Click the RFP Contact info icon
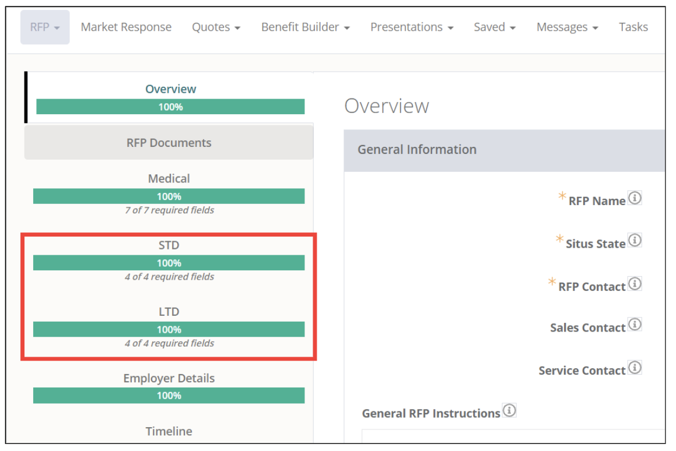Screen dimensions: 676x451 (635, 284)
